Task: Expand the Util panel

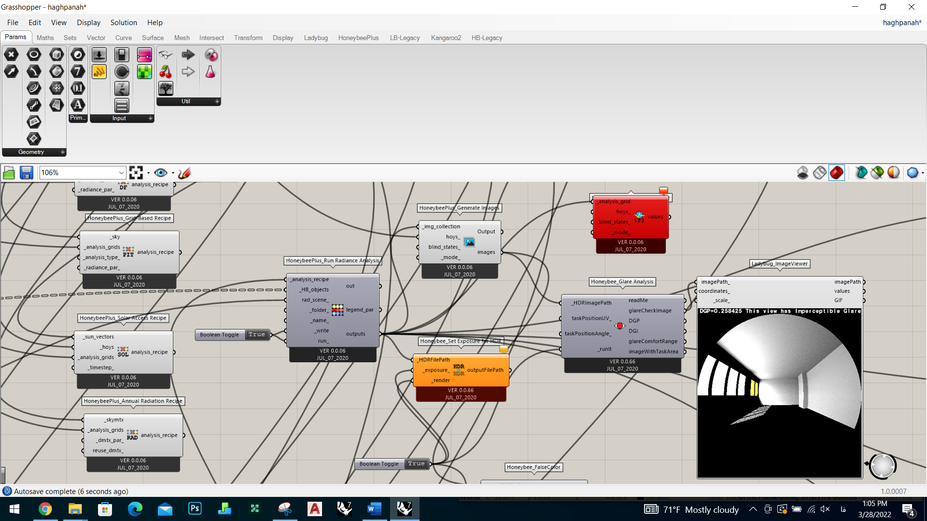Action: click(x=217, y=101)
